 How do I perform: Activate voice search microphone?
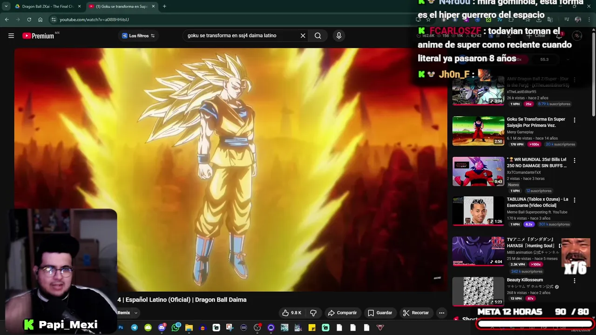tap(339, 36)
